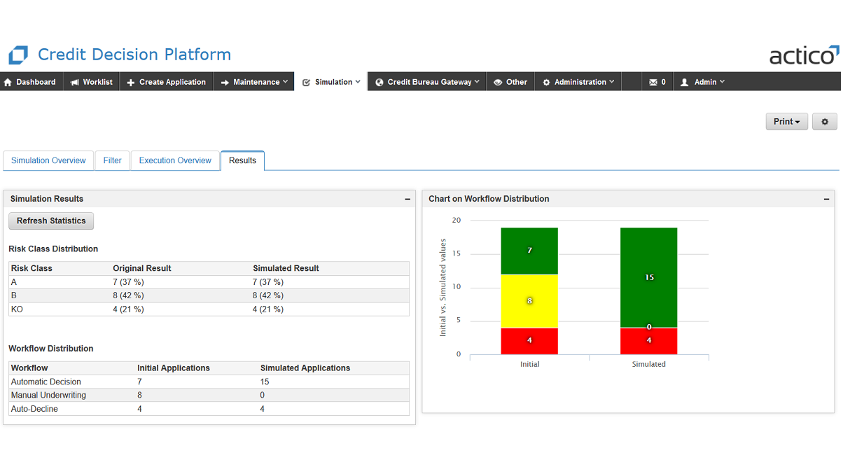
Task: Open settings with the gear icon near Print
Action: [824, 121]
